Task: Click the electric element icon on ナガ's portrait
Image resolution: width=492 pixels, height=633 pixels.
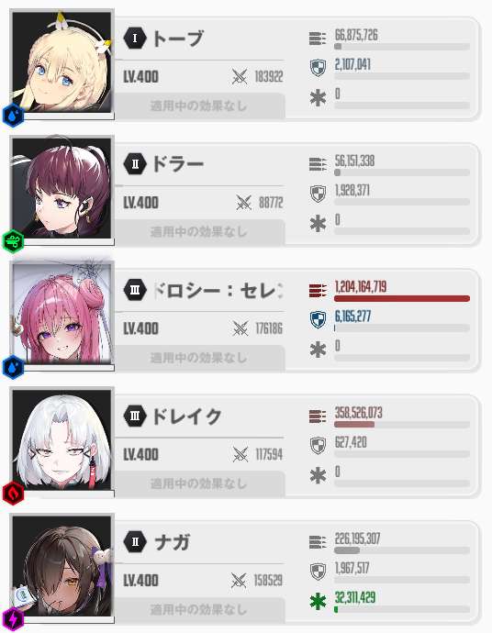Action: tap(13, 619)
